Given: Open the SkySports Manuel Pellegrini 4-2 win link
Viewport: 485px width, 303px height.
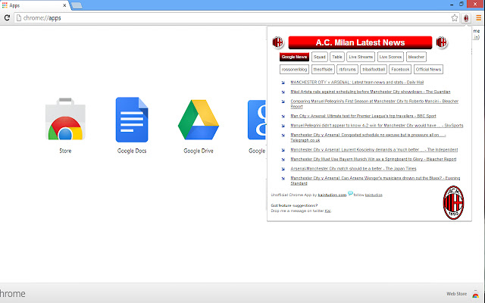Looking at the screenshot, I should click(377, 125).
